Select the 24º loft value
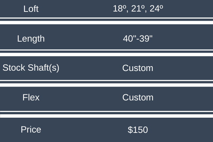The width and height of the screenshot is (213, 142). pos(156,9)
